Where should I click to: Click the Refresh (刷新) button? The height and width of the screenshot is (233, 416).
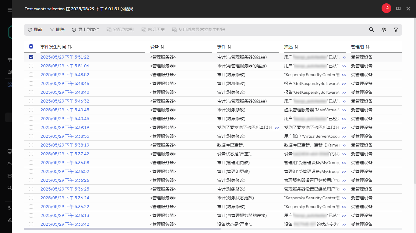[x=35, y=30]
